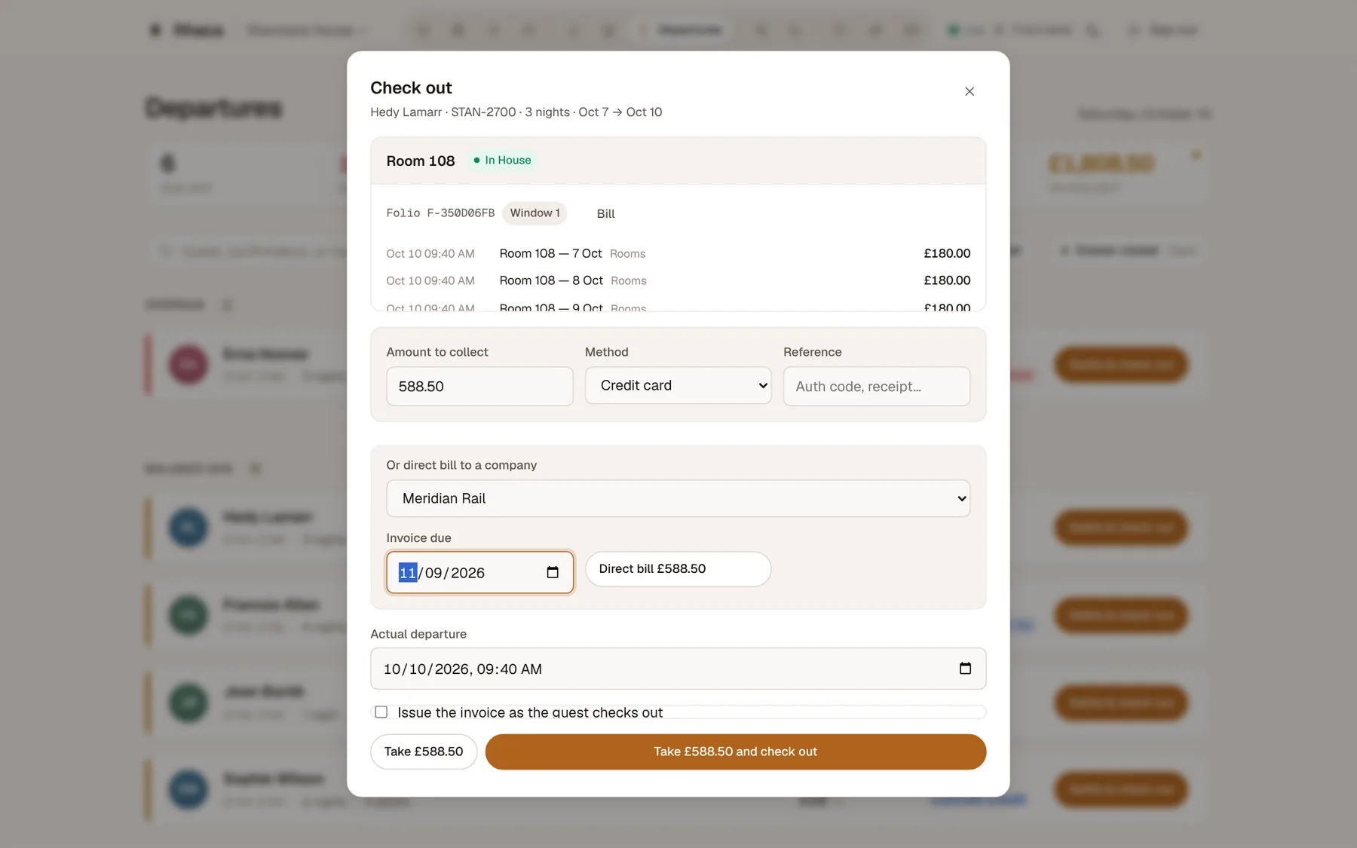The width and height of the screenshot is (1357, 848).
Task: Tick Issue the invoice as guest checks out
Action: point(381,712)
